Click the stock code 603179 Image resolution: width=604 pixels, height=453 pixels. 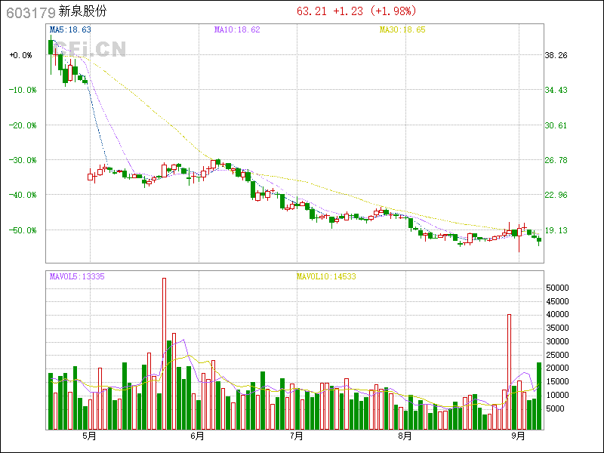(29, 12)
